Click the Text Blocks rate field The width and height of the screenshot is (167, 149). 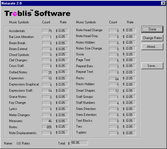pyautogui.click(x=131, y=121)
